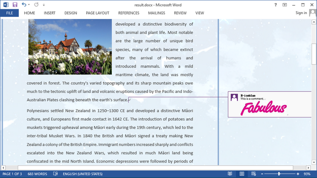Click the horizontal scrollbar right arrow

click(x=308, y=168)
